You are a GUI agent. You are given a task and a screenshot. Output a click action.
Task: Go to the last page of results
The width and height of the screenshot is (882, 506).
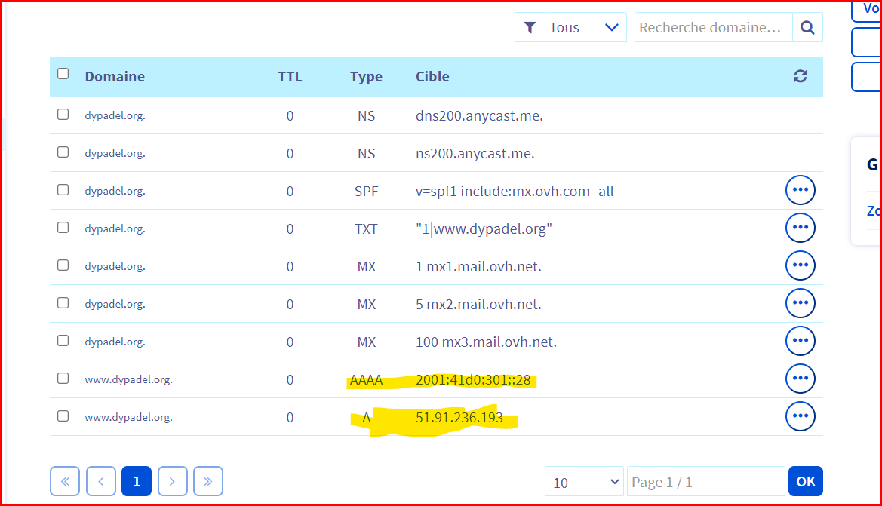point(208,481)
